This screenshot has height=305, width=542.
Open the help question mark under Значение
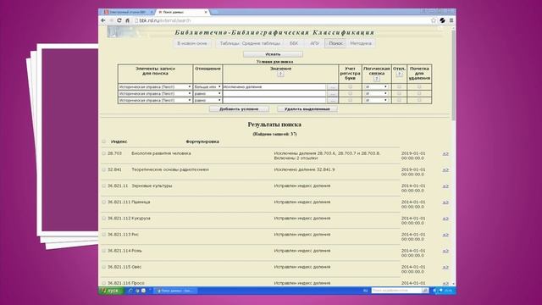(280, 74)
